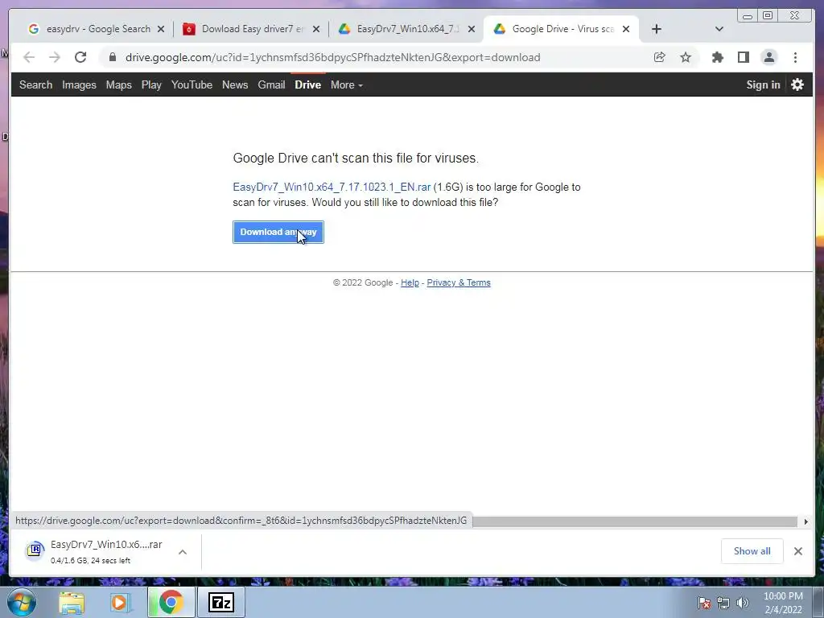The image size is (824, 618).
Task: Open Play in Google top bar
Action: coord(151,84)
